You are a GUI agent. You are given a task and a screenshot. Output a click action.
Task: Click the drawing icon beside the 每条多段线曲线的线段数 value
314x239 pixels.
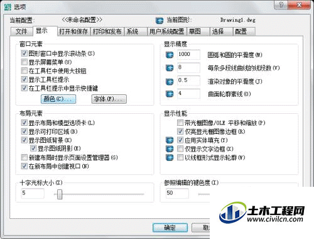point(170,68)
